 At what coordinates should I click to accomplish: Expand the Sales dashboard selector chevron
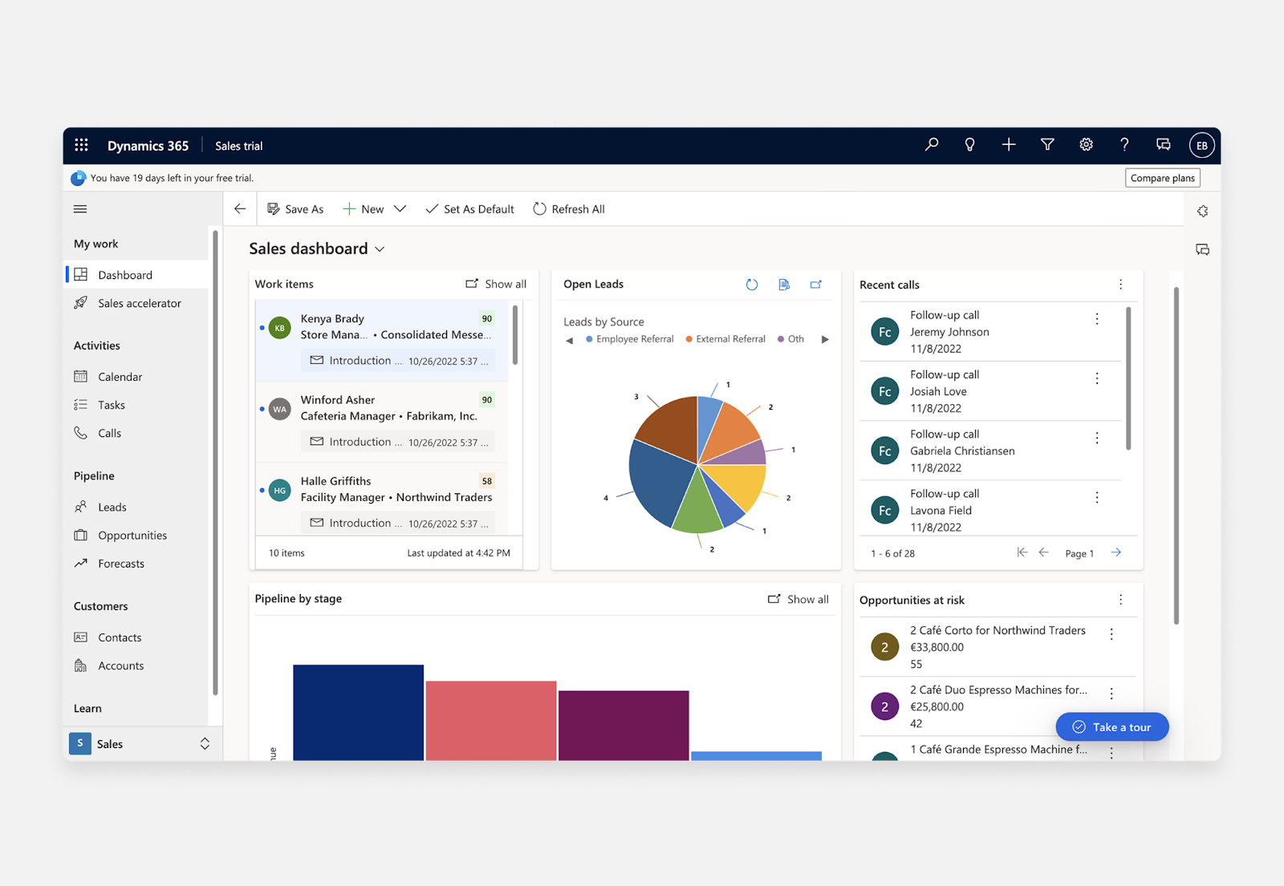[380, 249]
